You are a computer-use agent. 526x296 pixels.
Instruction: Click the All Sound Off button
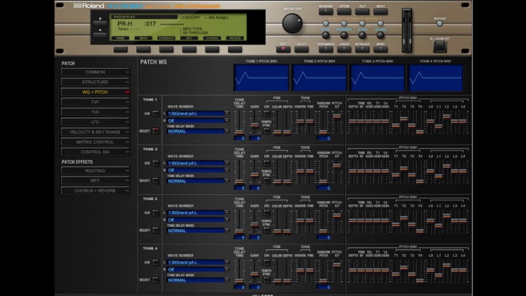pos(439,46)
